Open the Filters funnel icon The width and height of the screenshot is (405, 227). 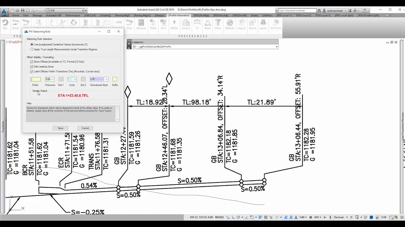coord(218,24)
